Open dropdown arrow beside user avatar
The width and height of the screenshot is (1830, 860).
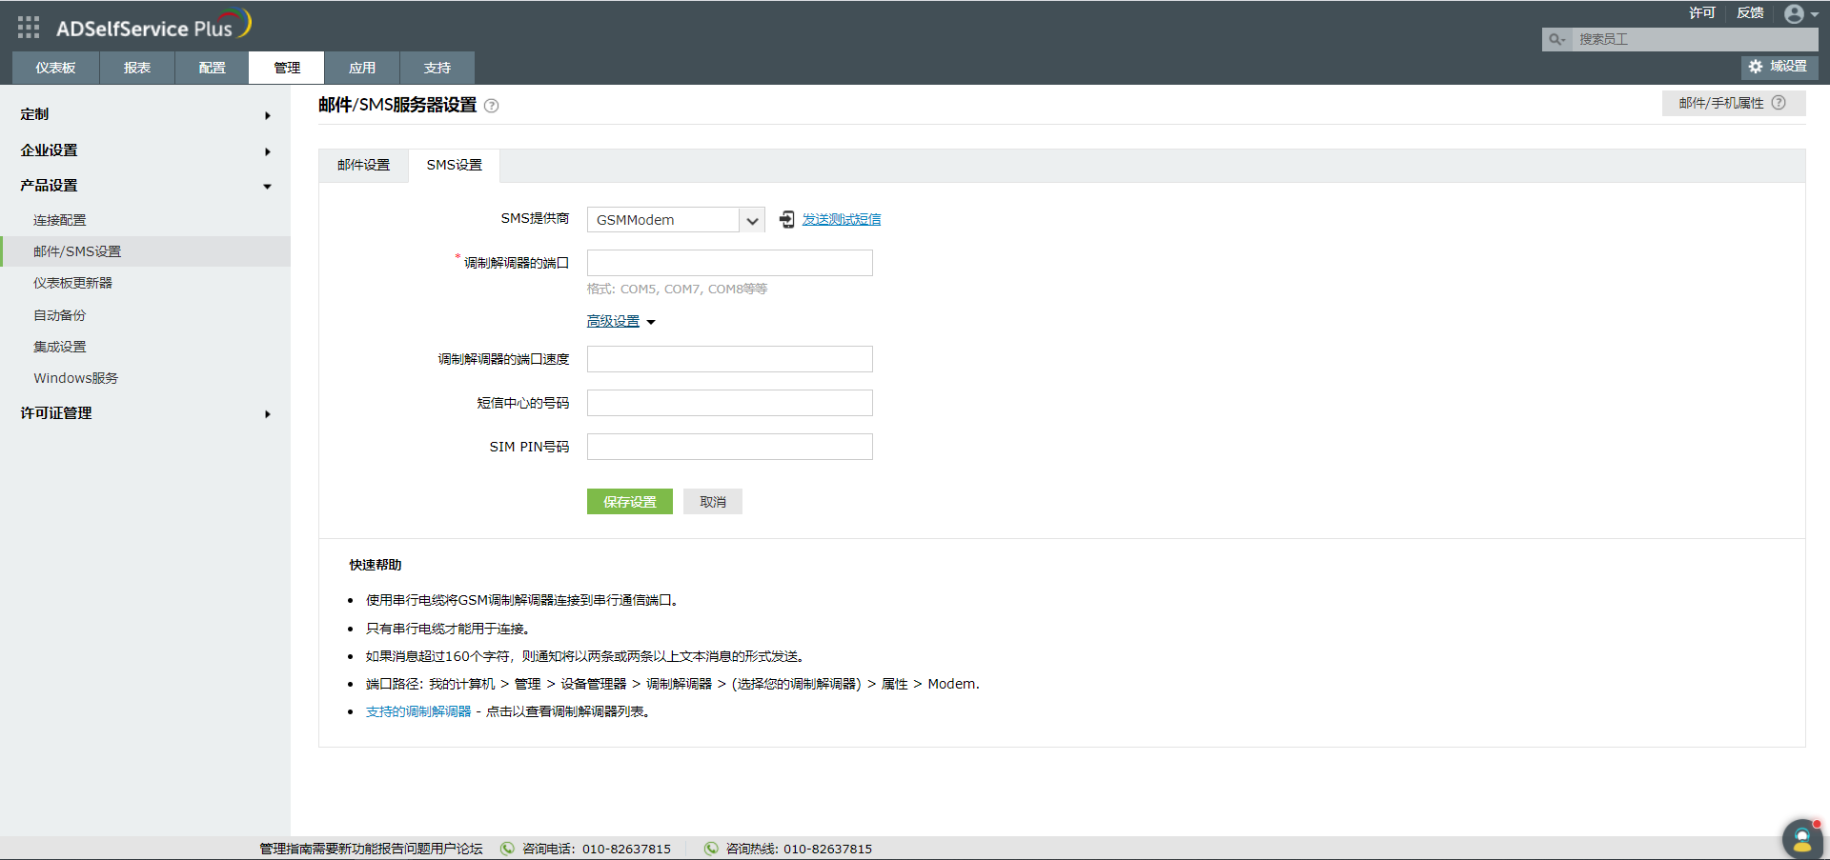tap(1815, 14)
